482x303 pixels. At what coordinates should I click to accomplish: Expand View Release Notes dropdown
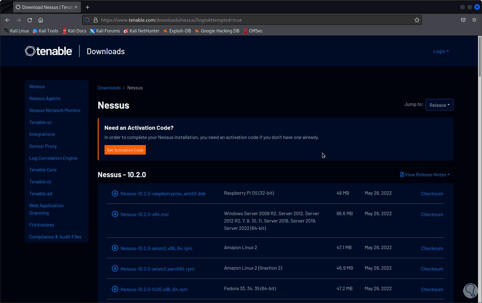tap(425, 175)
